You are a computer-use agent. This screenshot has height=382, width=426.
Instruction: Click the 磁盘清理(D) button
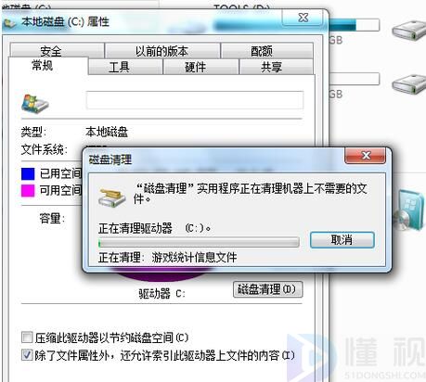(x=267, y=289)
